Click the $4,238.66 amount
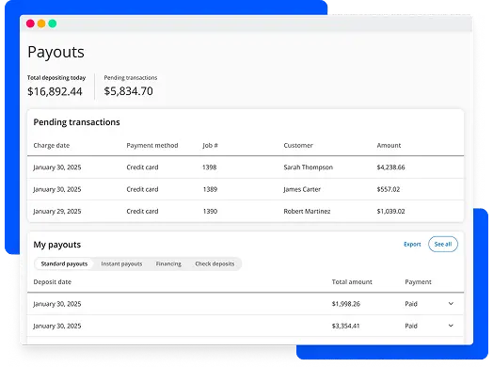Screen dimensions: 493x367 [390, 168]
